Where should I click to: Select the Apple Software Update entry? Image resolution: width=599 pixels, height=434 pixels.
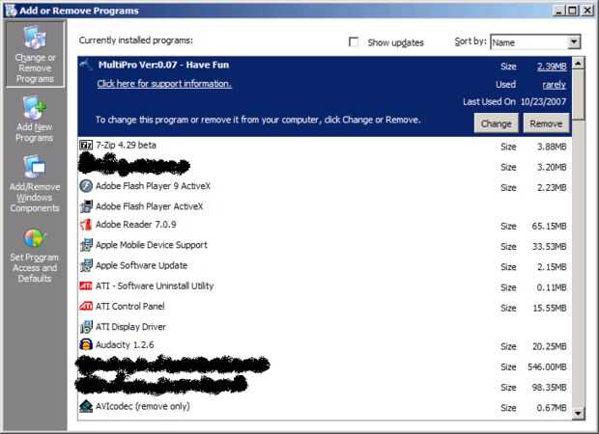click(x=325, y=266)
